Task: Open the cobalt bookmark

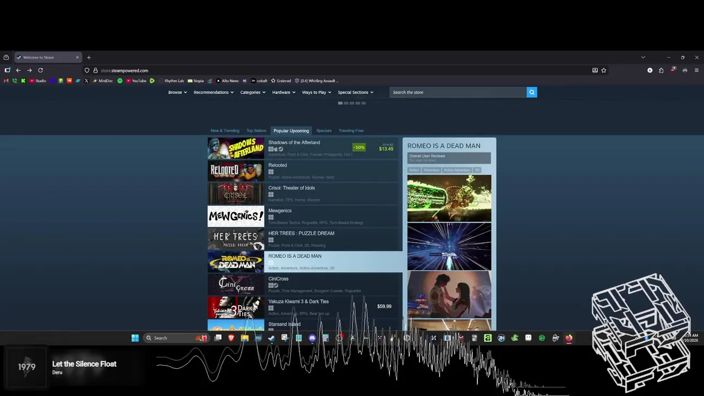Action: 258,81
